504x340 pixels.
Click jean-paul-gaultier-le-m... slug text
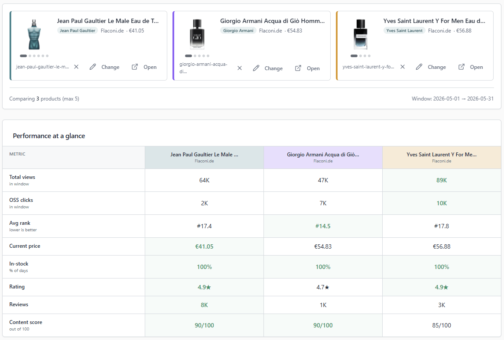(42, 67)
